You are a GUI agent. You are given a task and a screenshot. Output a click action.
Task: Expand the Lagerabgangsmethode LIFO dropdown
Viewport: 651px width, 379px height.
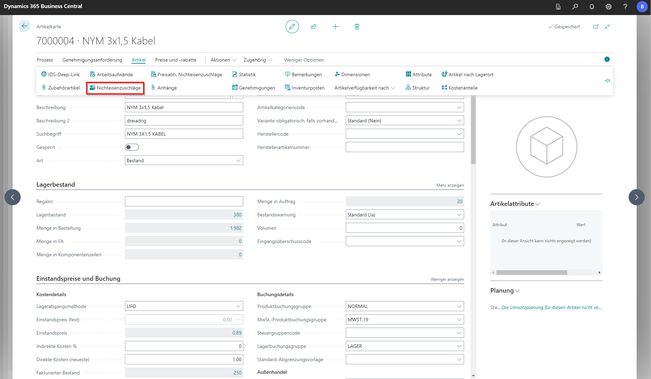pos(238,306)
